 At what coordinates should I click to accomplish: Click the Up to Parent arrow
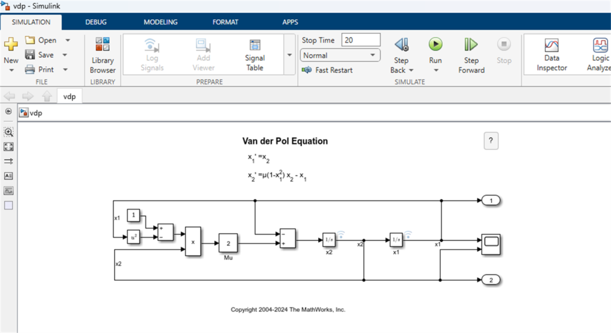tap(47, 96)
